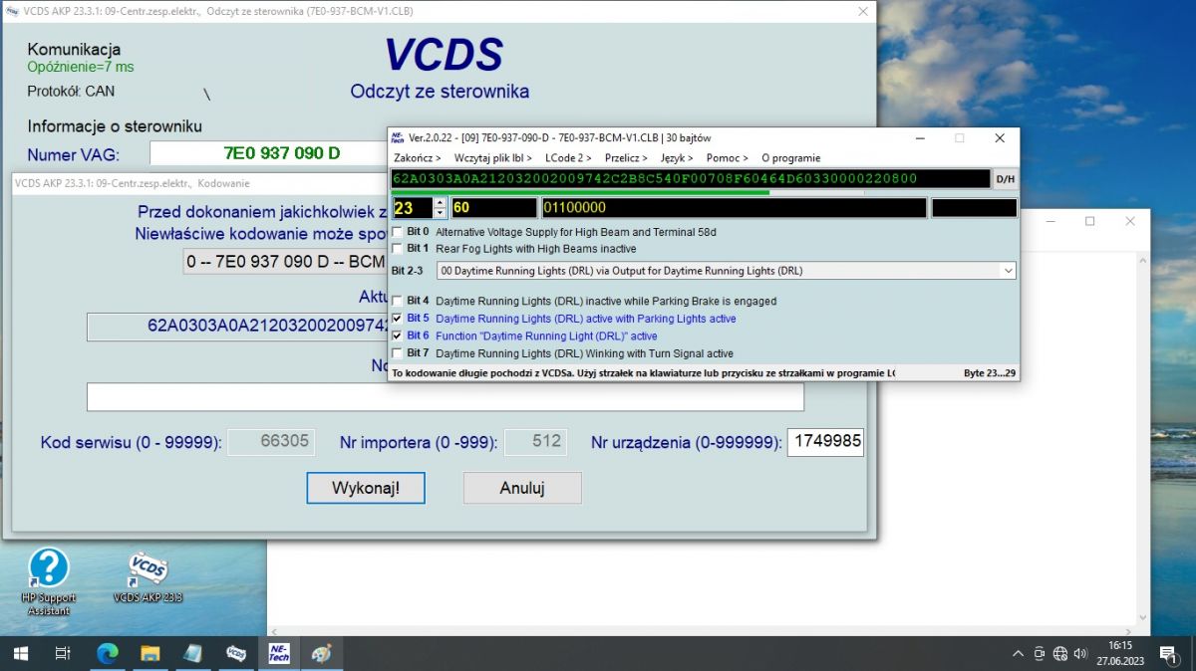1196x671 pixels.
Task: Click the binary field showing 01100000
Action: (734, 208)
